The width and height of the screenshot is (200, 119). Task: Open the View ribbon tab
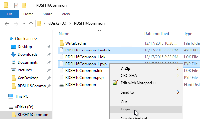[x=66, y=14]
